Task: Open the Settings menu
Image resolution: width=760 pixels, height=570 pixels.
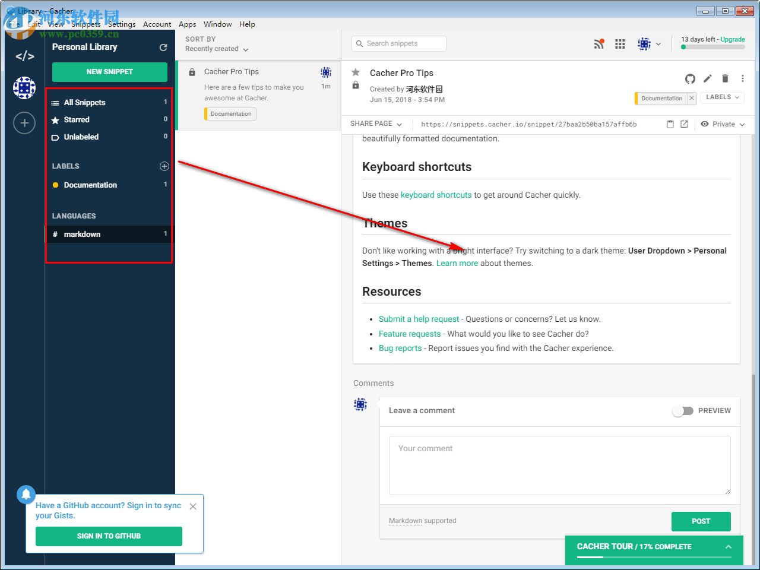Action: click(x=122, y=24)
